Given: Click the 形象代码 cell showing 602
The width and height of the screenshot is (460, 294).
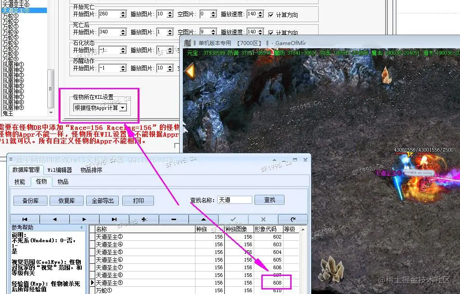Looking at the screenshot, I should pyautogui.click(x=268, y=237).
